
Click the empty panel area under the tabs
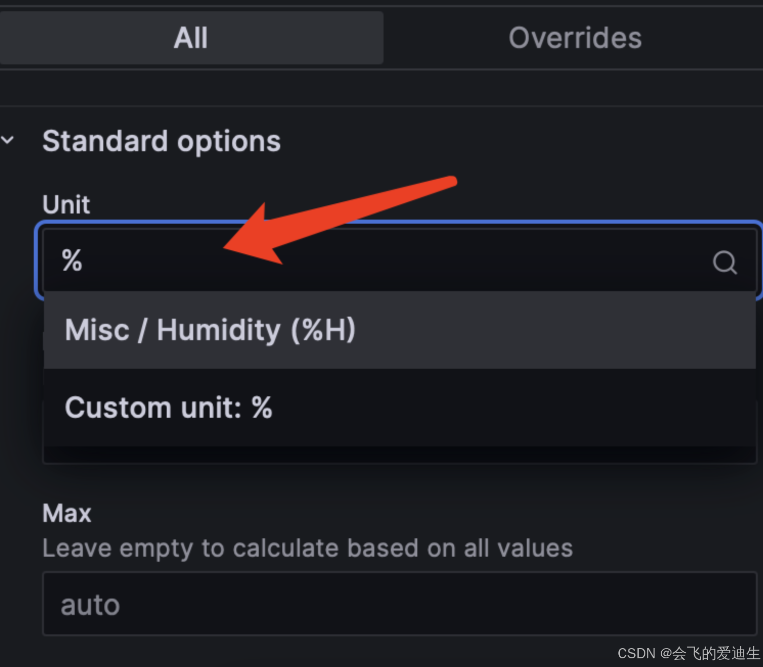pyautogui.click(x=381, y=88)
